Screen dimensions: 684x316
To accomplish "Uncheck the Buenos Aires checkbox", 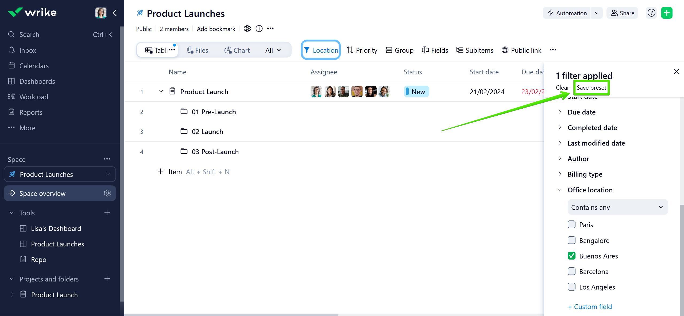I will tap(571, 256).
